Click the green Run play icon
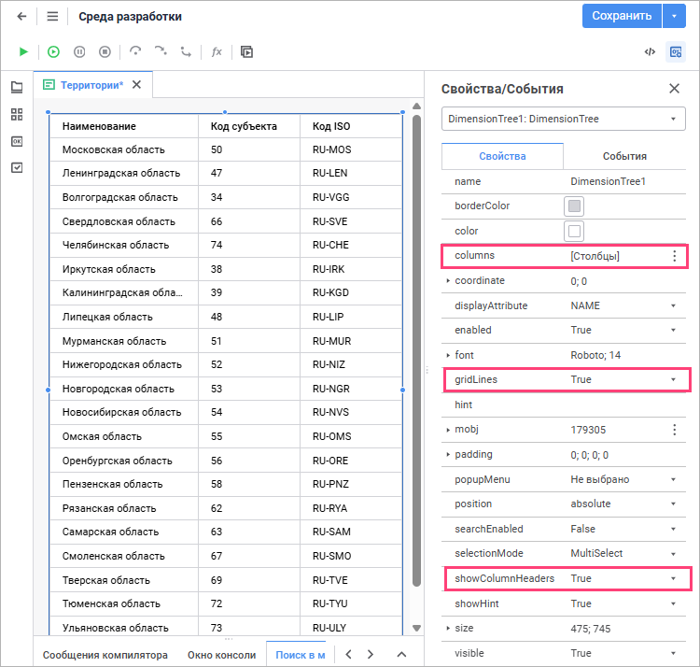Viewport: 700px width, 667px height. [23, 51]
